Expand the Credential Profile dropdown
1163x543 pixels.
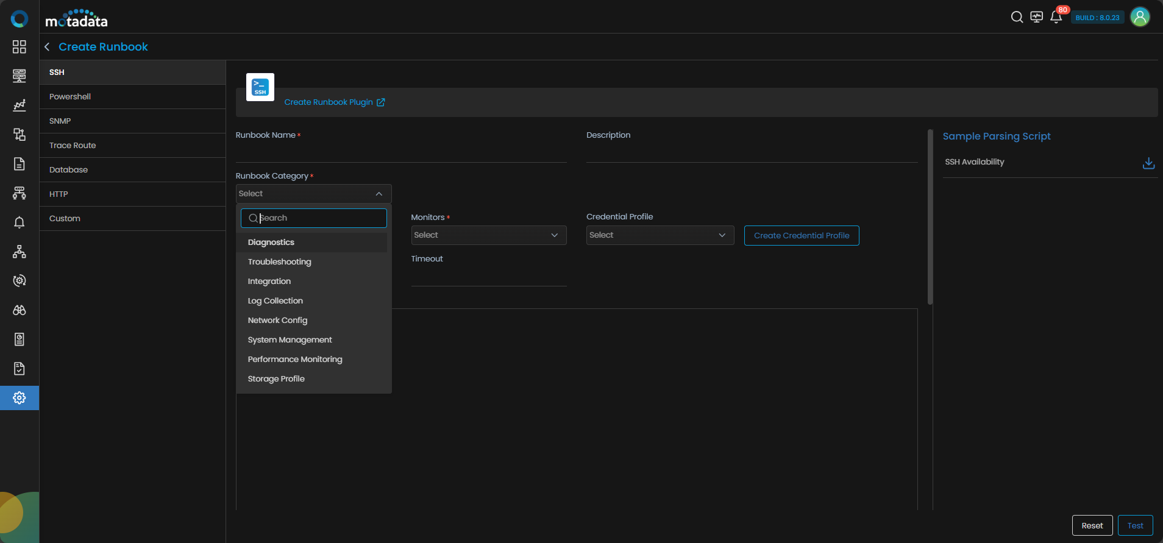[x=660, y=235]
